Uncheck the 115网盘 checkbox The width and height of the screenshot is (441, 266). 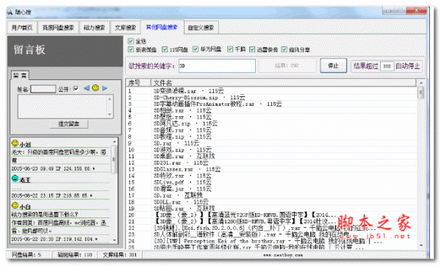point(165,49)
